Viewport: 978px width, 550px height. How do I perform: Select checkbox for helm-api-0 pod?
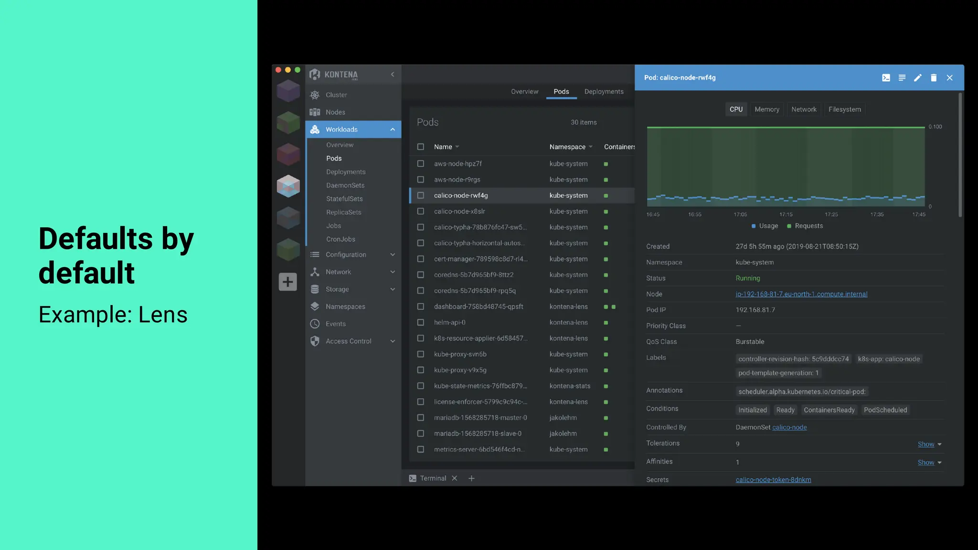tap(420, 323)
